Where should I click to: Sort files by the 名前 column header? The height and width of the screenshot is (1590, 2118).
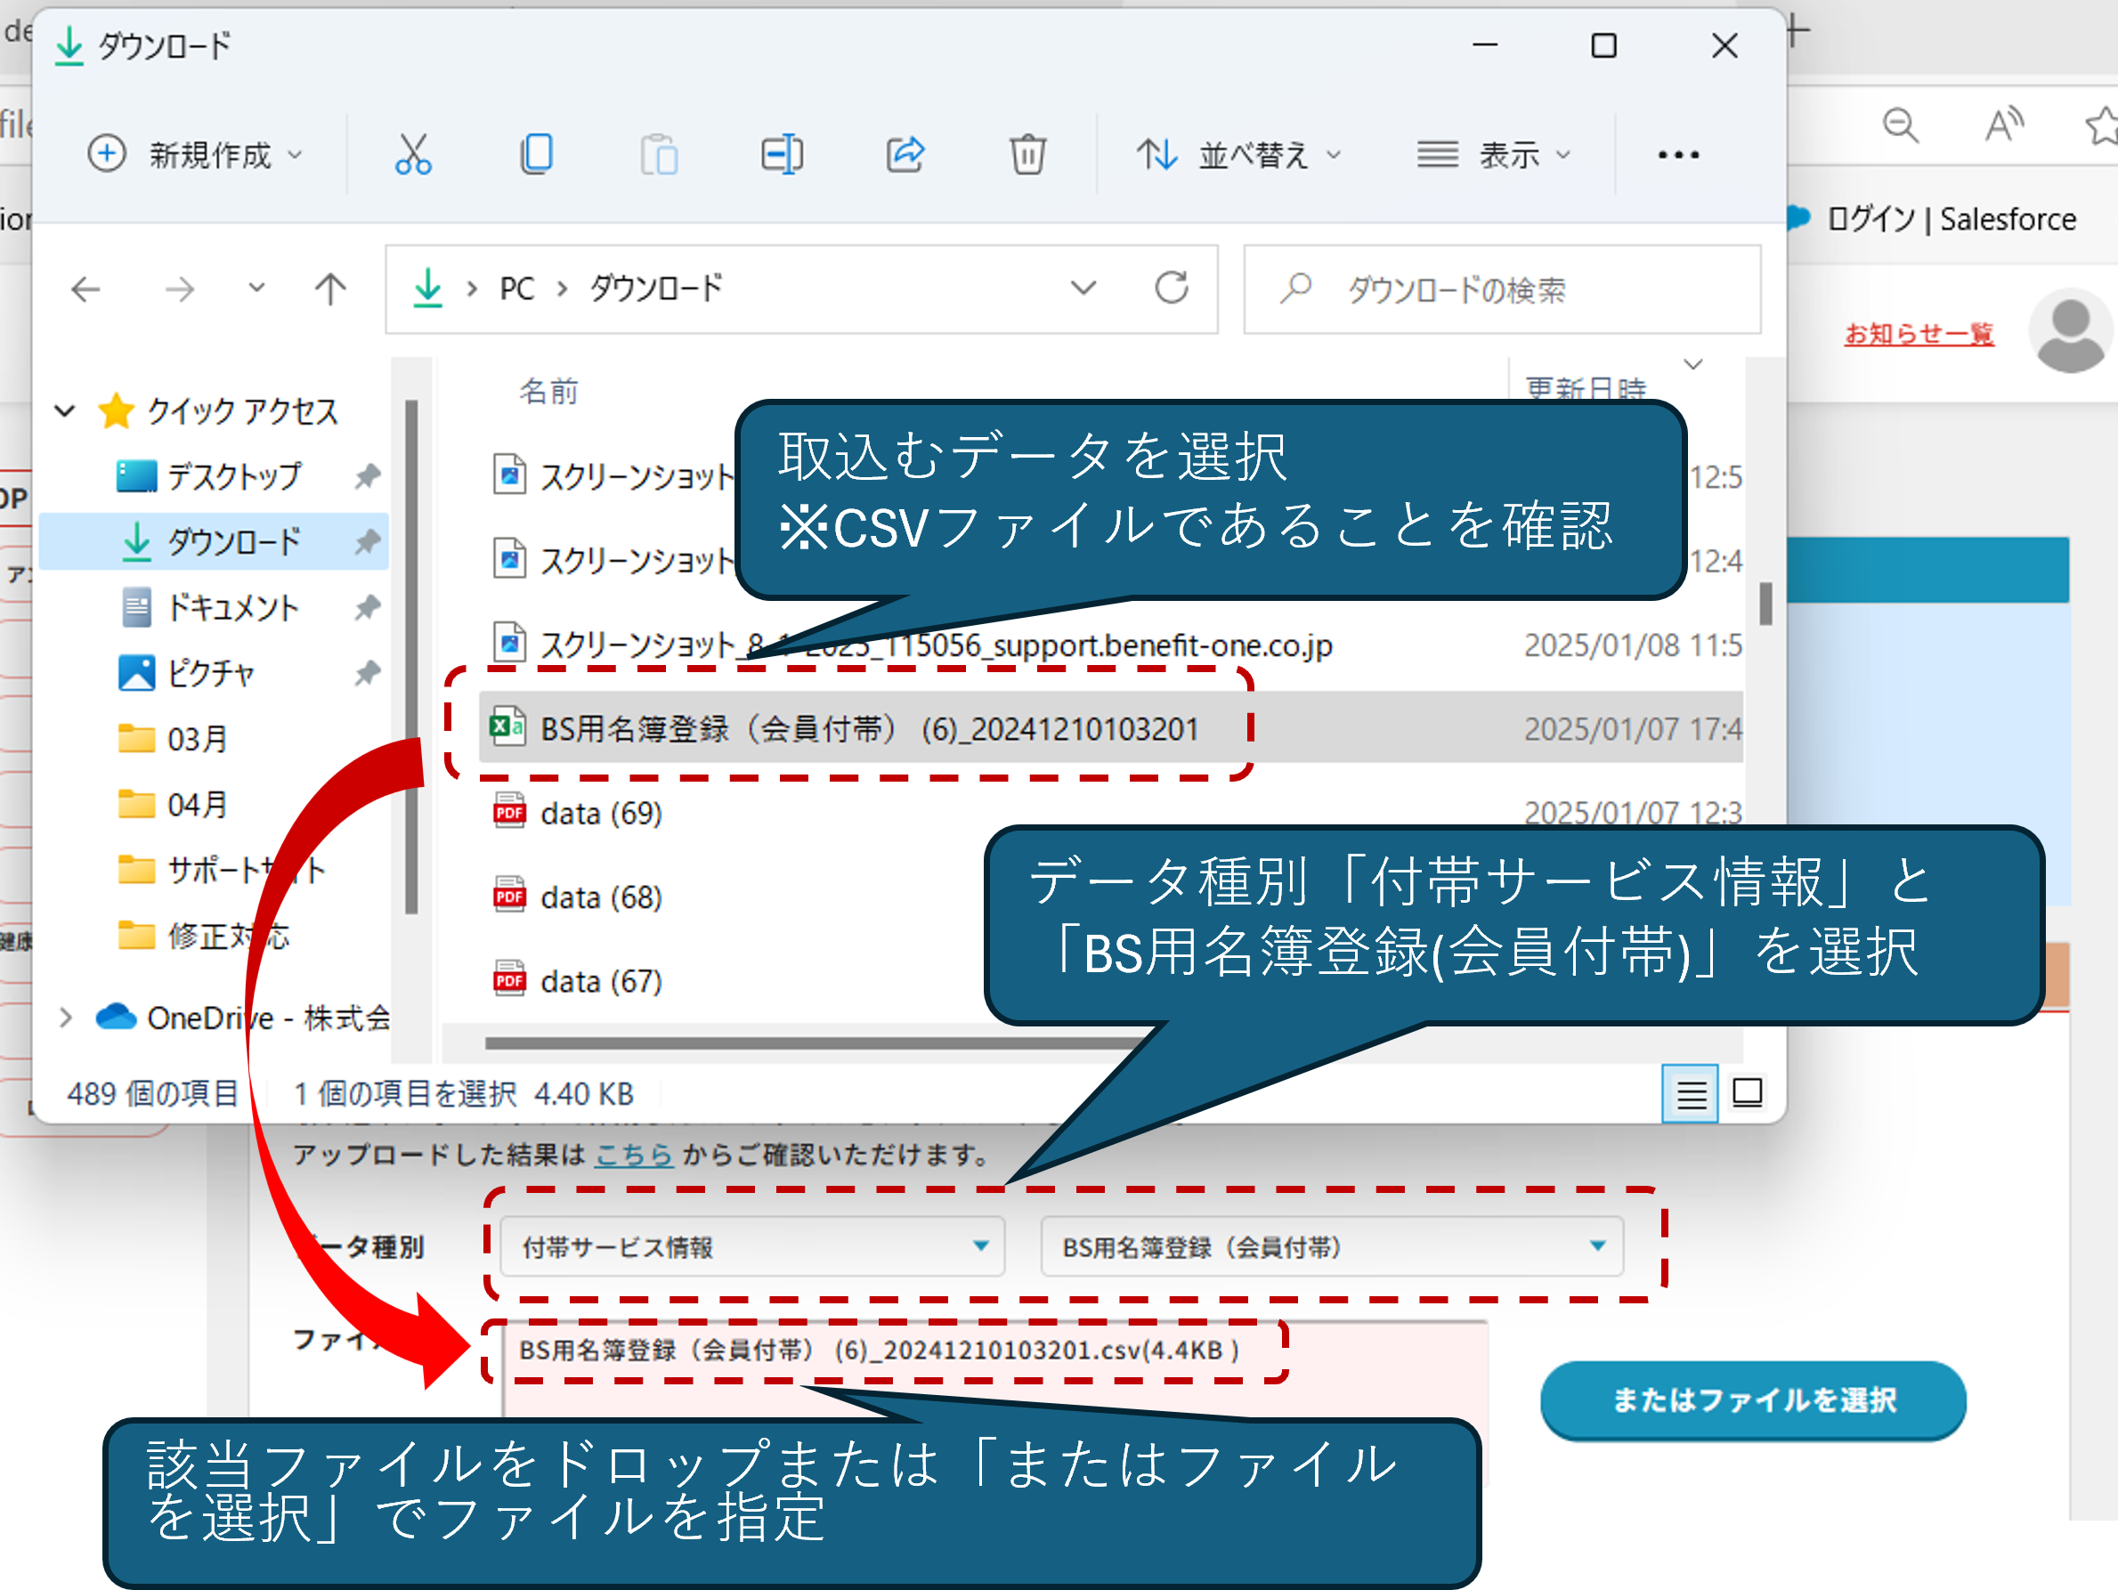[548, 391]
